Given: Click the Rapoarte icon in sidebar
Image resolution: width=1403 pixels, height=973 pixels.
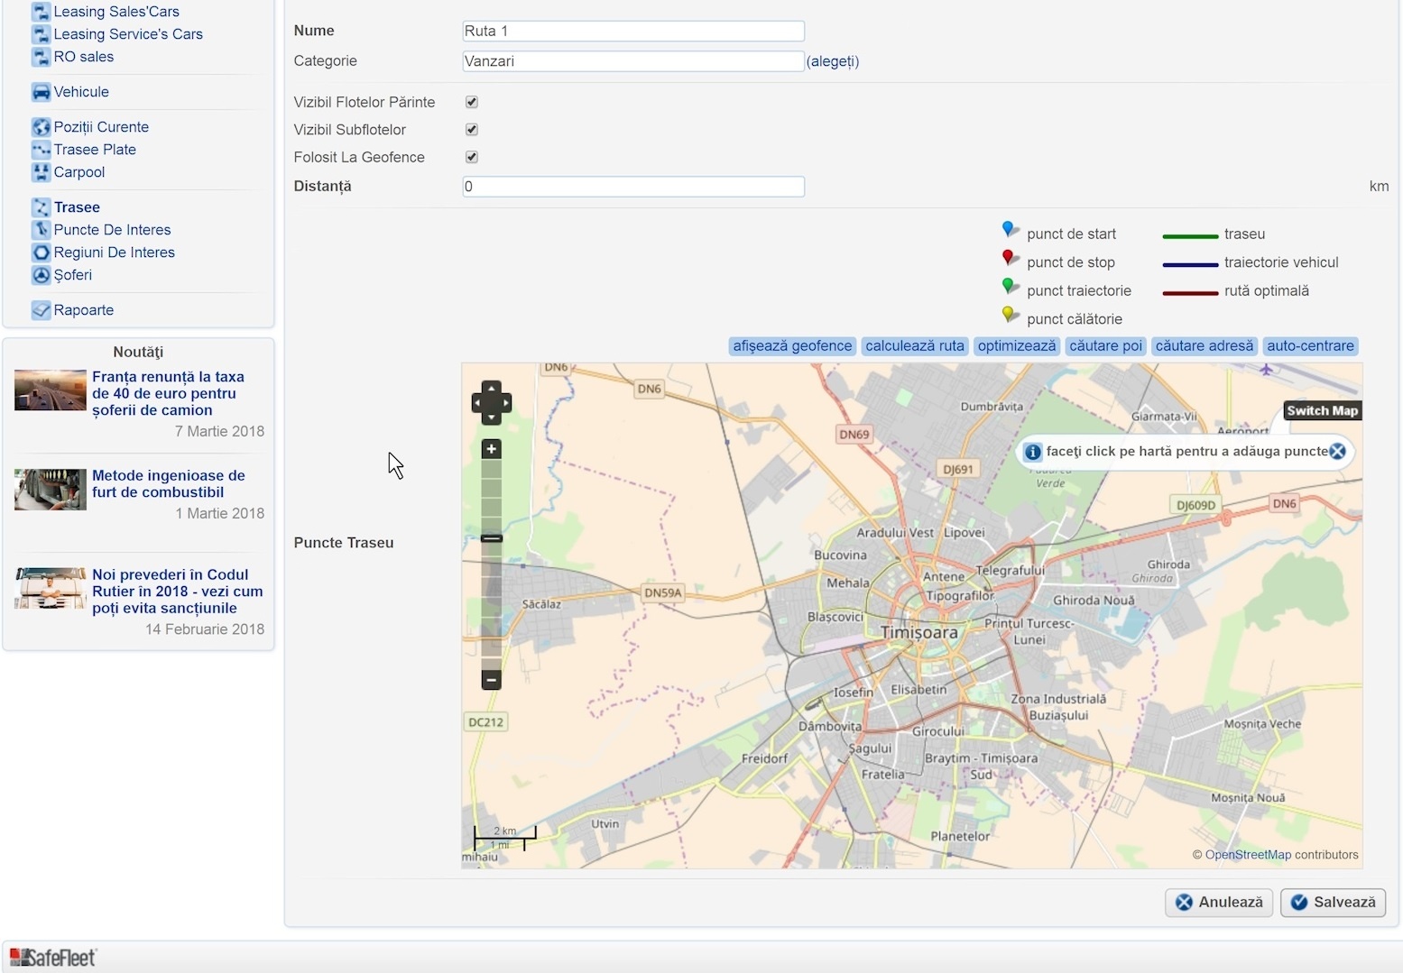Looking at the screenshot, I should tap(41, 310).
